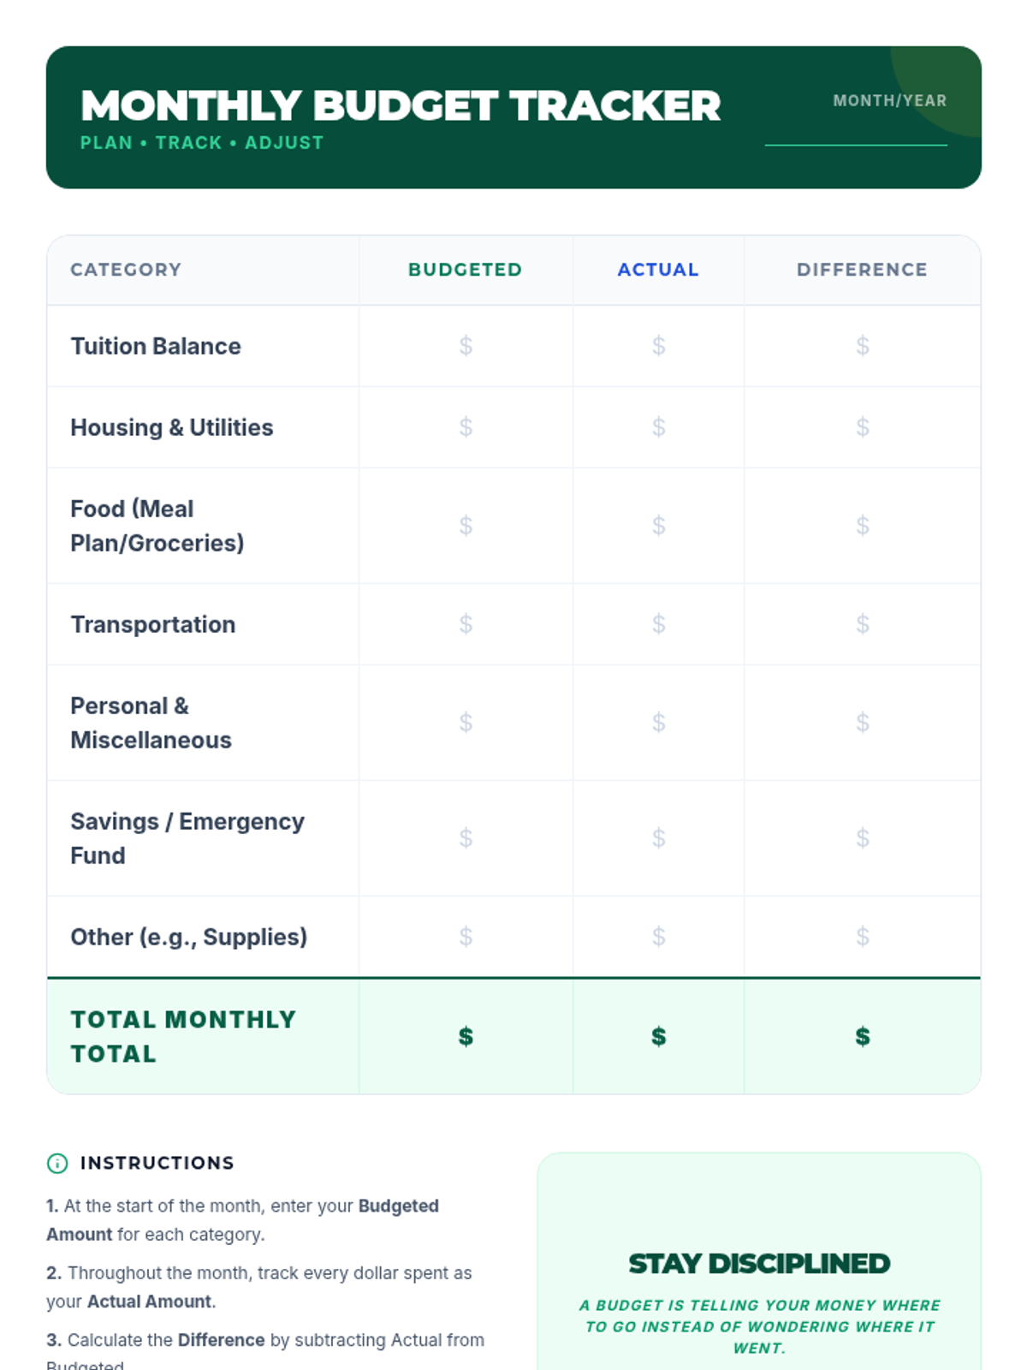The height and width of the screenshot is (1370, 1027).
Task: Click Tuition Balance budgeted dollar field
Action: point(466,346)
